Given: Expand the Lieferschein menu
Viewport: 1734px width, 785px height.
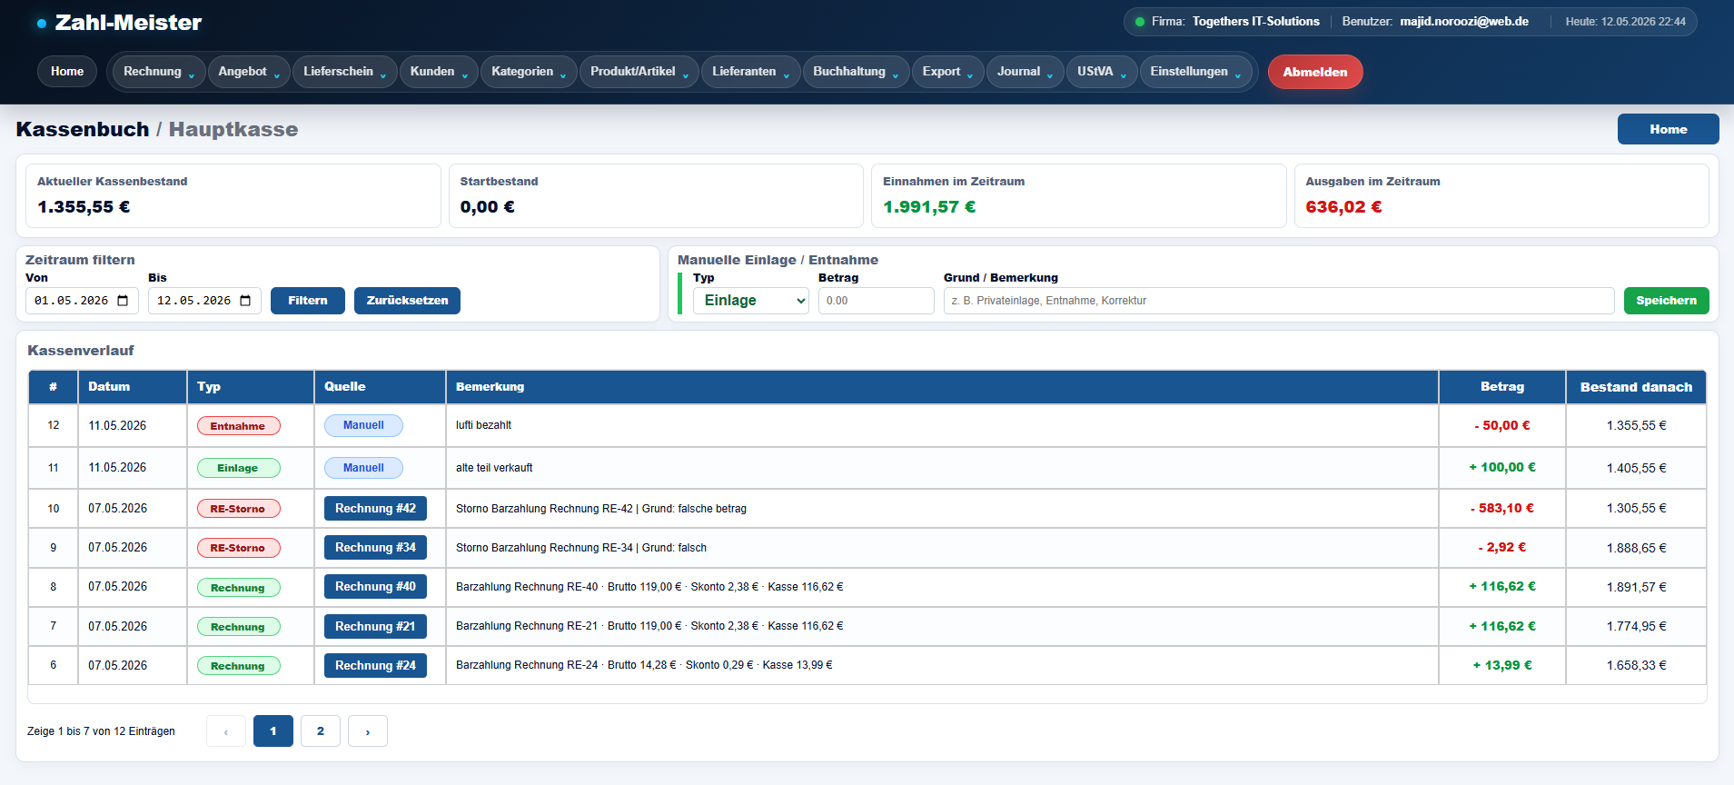Looking at the screenshot, I should tap(344, 72).
